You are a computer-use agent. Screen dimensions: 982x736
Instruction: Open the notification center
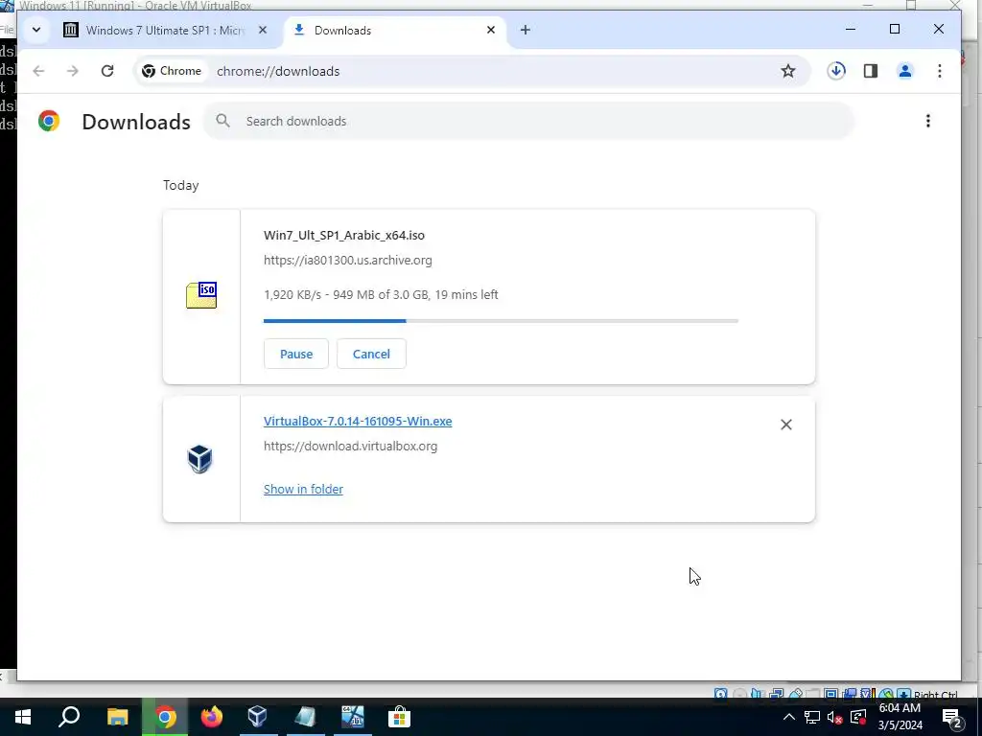pyautogui.click(x=951, y=717)
